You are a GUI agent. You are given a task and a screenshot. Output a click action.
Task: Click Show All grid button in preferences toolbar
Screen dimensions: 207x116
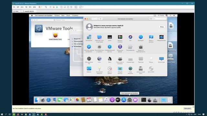[x=100, y=19]
